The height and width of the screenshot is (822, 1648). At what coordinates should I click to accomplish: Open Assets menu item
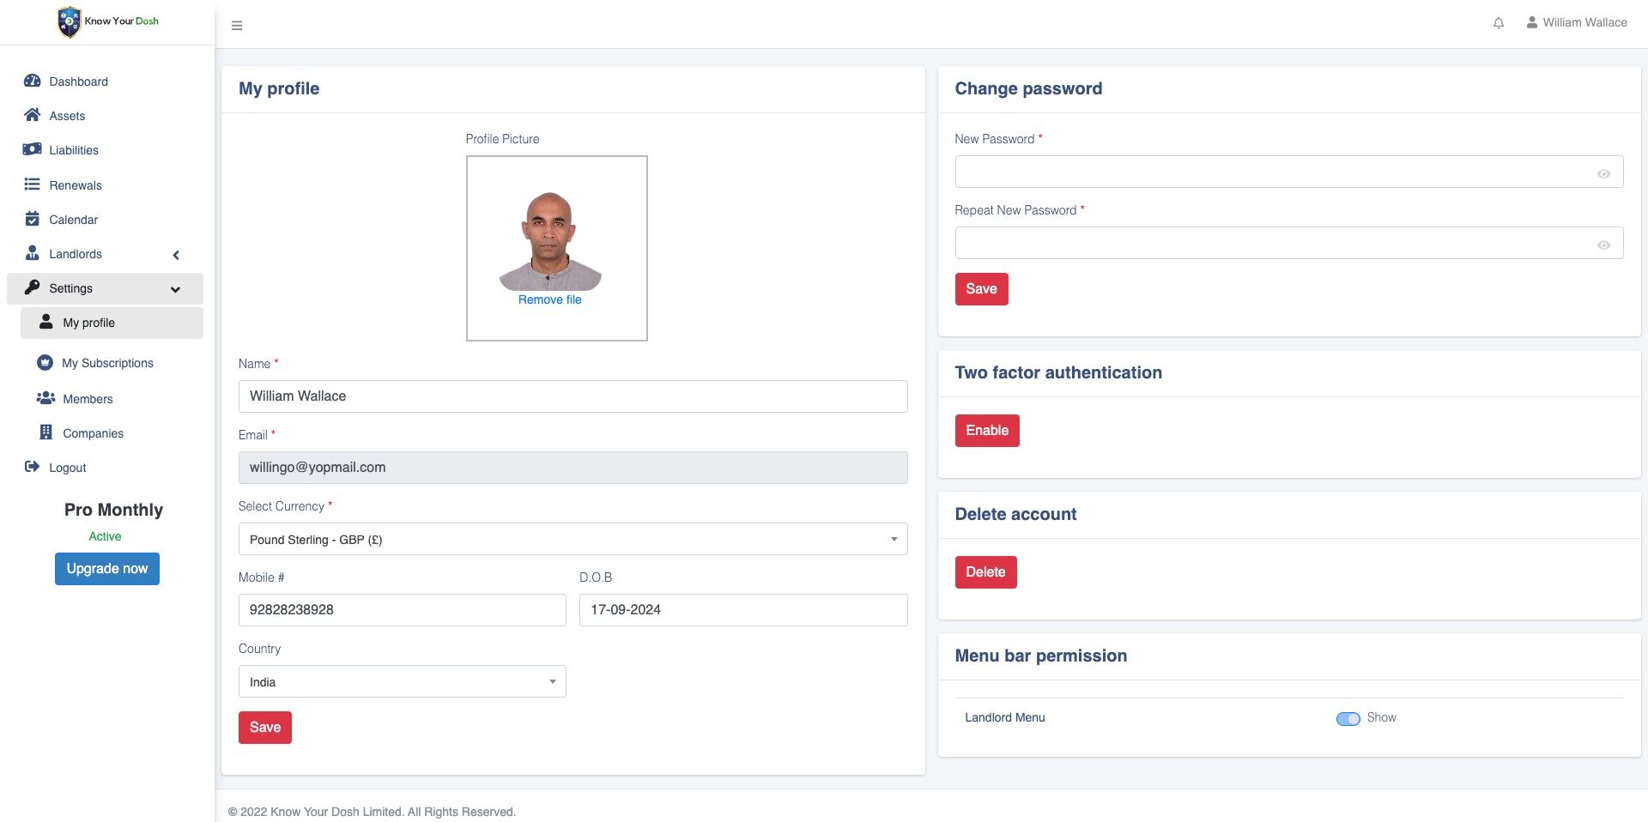67,116
